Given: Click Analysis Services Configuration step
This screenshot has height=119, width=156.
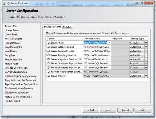Looking at the screenshot, I should point(20,80).
